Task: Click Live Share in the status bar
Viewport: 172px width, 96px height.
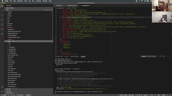Action: click(20, 95)
